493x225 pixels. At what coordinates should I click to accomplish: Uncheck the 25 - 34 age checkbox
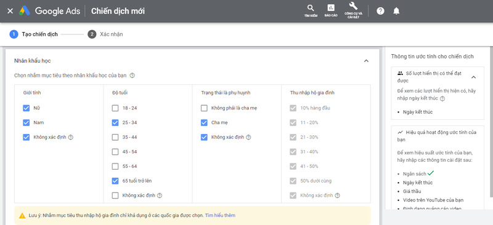click(x=115, y=123)
